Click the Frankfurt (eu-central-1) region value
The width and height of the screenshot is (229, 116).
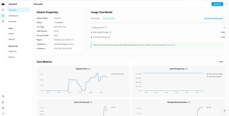[x=63, y=40]
